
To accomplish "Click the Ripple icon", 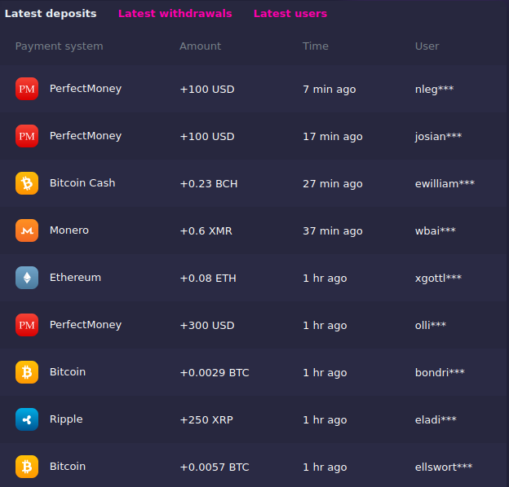I will point(27,419).
